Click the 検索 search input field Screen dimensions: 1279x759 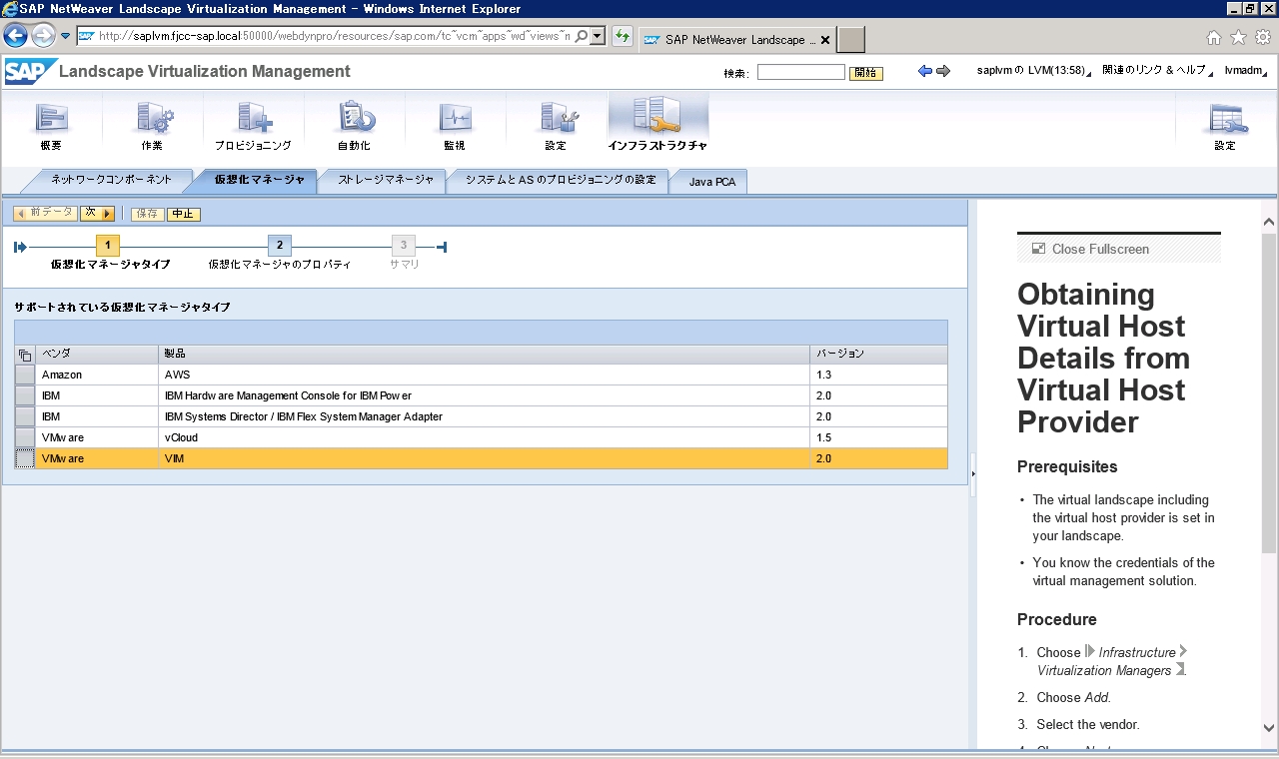(x=800, y=72)
